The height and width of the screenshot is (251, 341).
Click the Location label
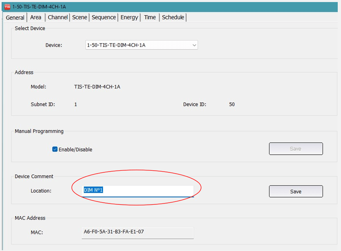click(41, 191)
